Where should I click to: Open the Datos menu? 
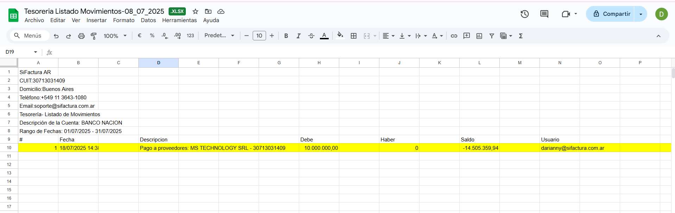pyautogui.click(x=148, y=20)
